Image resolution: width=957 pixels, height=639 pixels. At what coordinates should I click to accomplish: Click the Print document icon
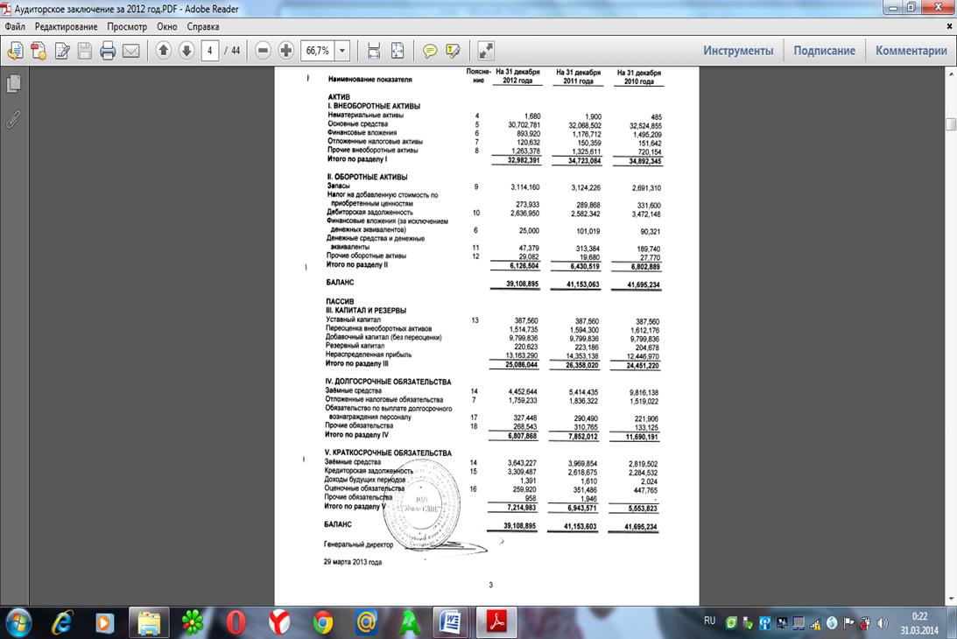[108, 51]
